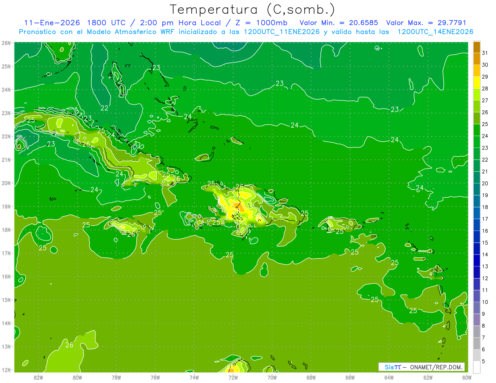Image resolution: width=496 pixels, height=383 pixels.
Task: Click the longitude axis label "66W"
Action: pyautogui.click(x=350, y=377)
